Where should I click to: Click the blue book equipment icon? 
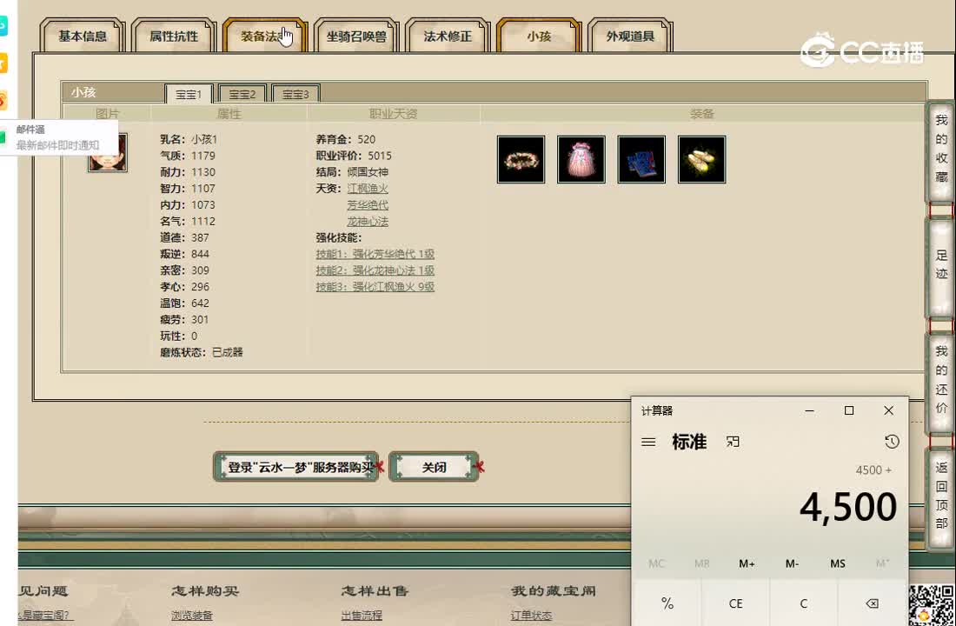coord(641,159)
